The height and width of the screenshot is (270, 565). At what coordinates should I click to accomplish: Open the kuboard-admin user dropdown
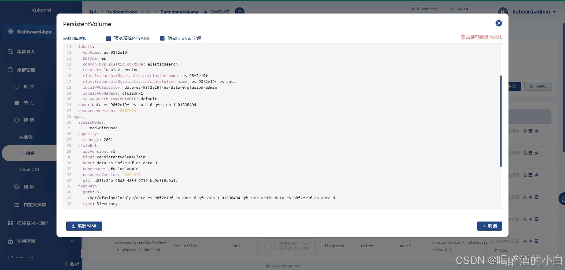pos(554,12)
